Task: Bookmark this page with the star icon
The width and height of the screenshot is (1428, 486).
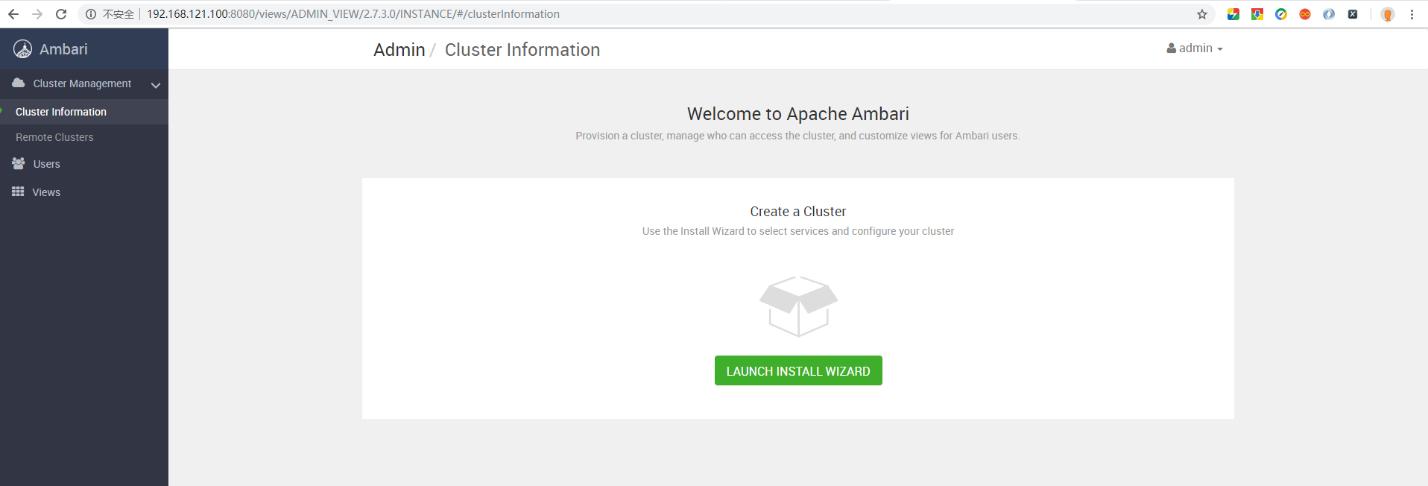Action: coord(1202,14)
